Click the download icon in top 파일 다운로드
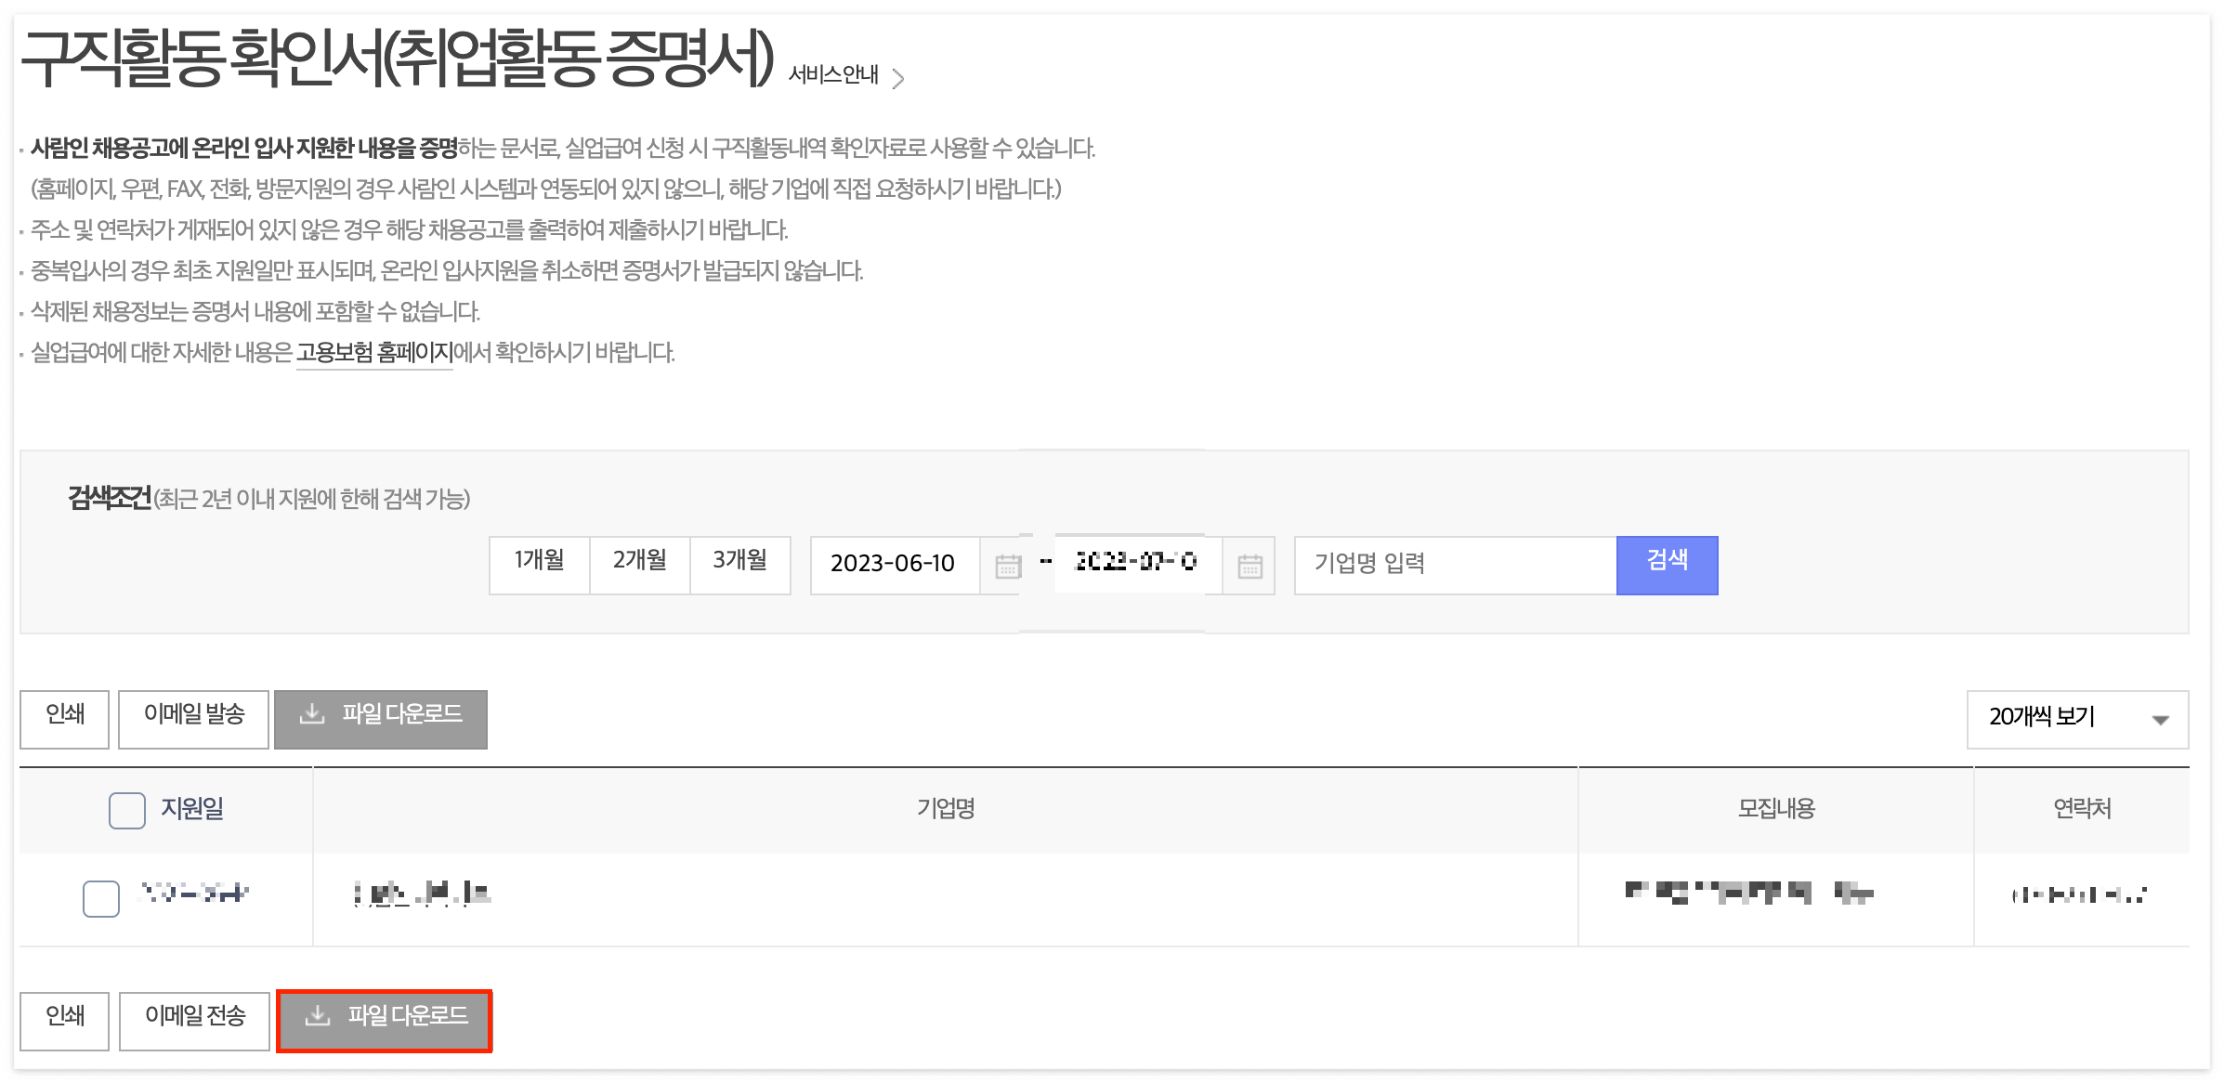The image size is (2224, 1083). point(312,714)
